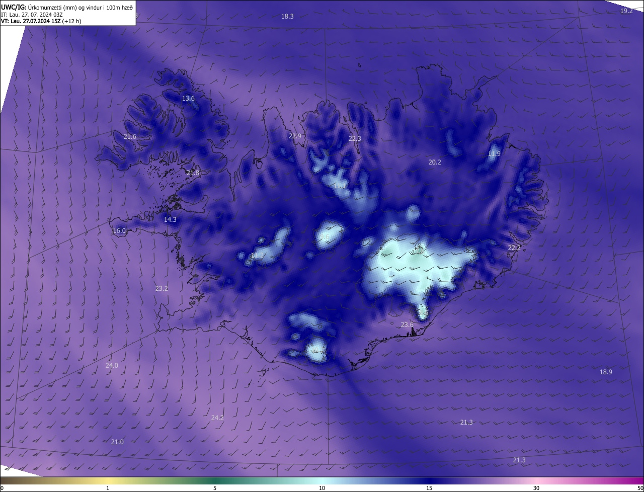Click the 1 tick on the color scale
The image size is (644, 492).
pos(108,488)
